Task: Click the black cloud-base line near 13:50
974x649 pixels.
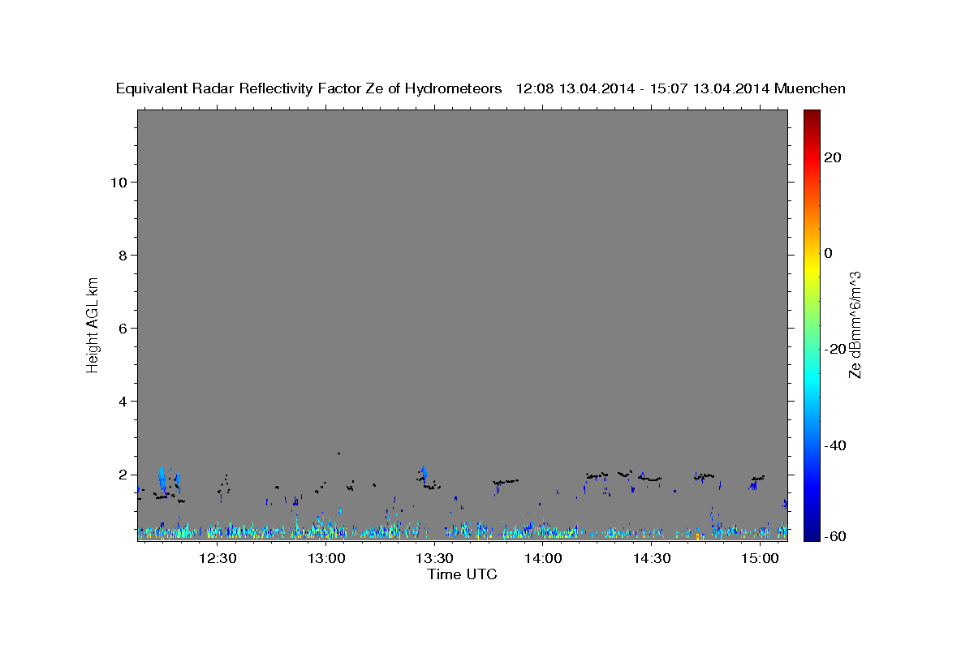Action: (x=505, y=482)
